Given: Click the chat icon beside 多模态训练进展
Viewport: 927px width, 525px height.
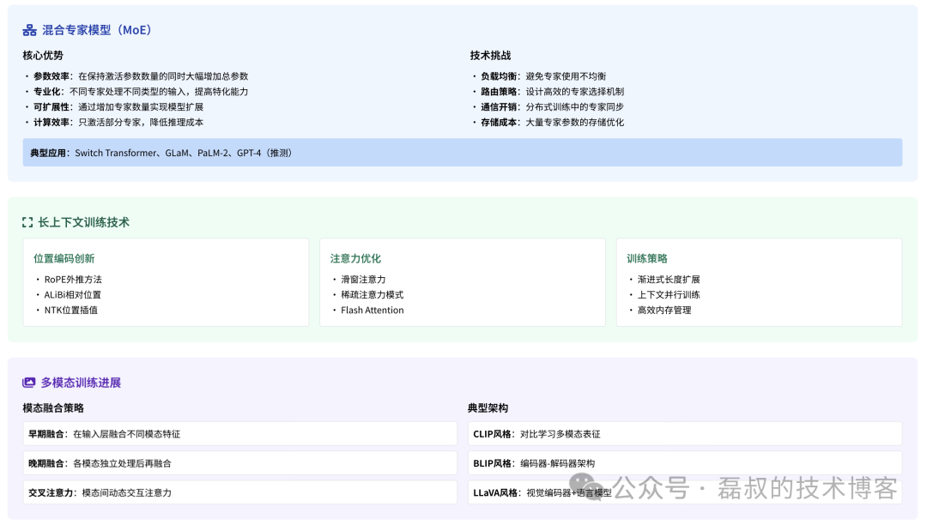Looking at the screenshot, I should tap(27, 382).
